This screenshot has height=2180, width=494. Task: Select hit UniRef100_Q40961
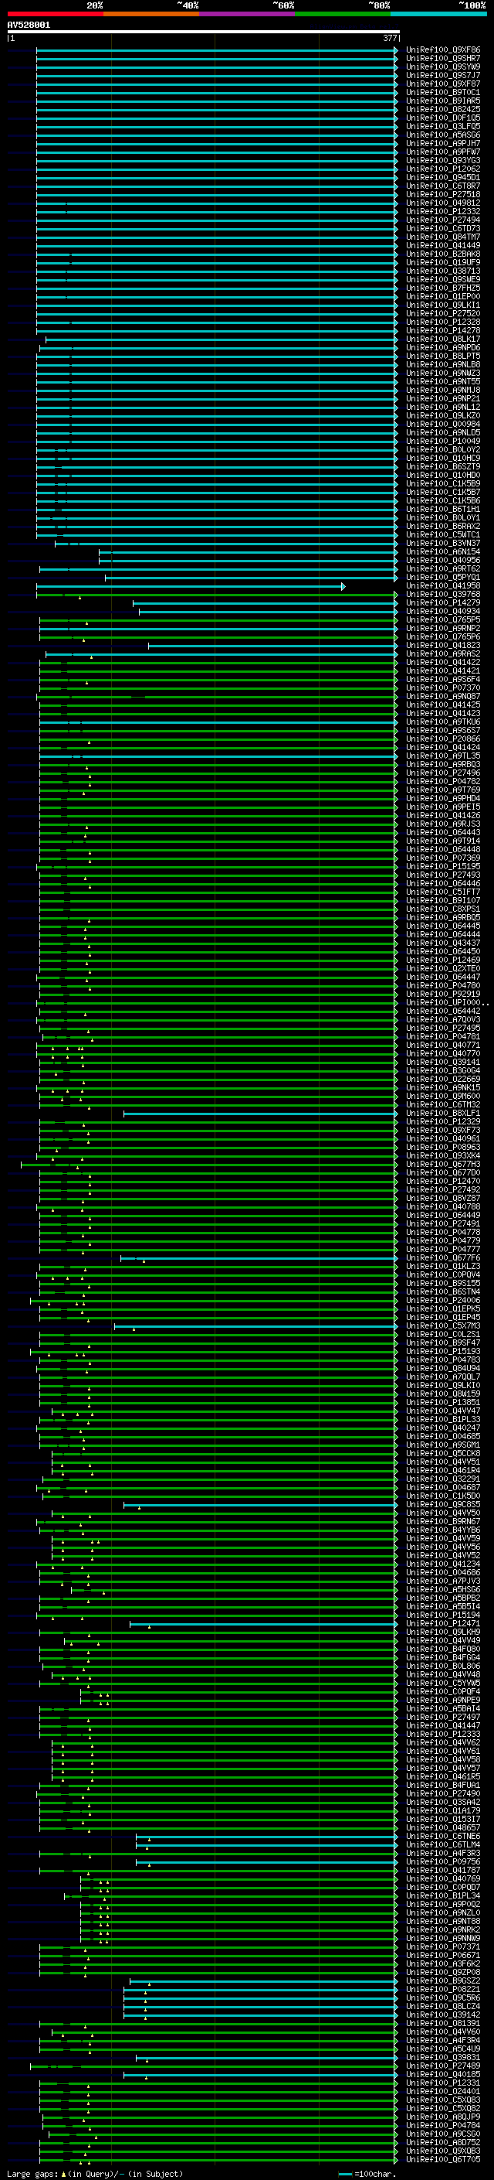click(x=442, y=1139)
